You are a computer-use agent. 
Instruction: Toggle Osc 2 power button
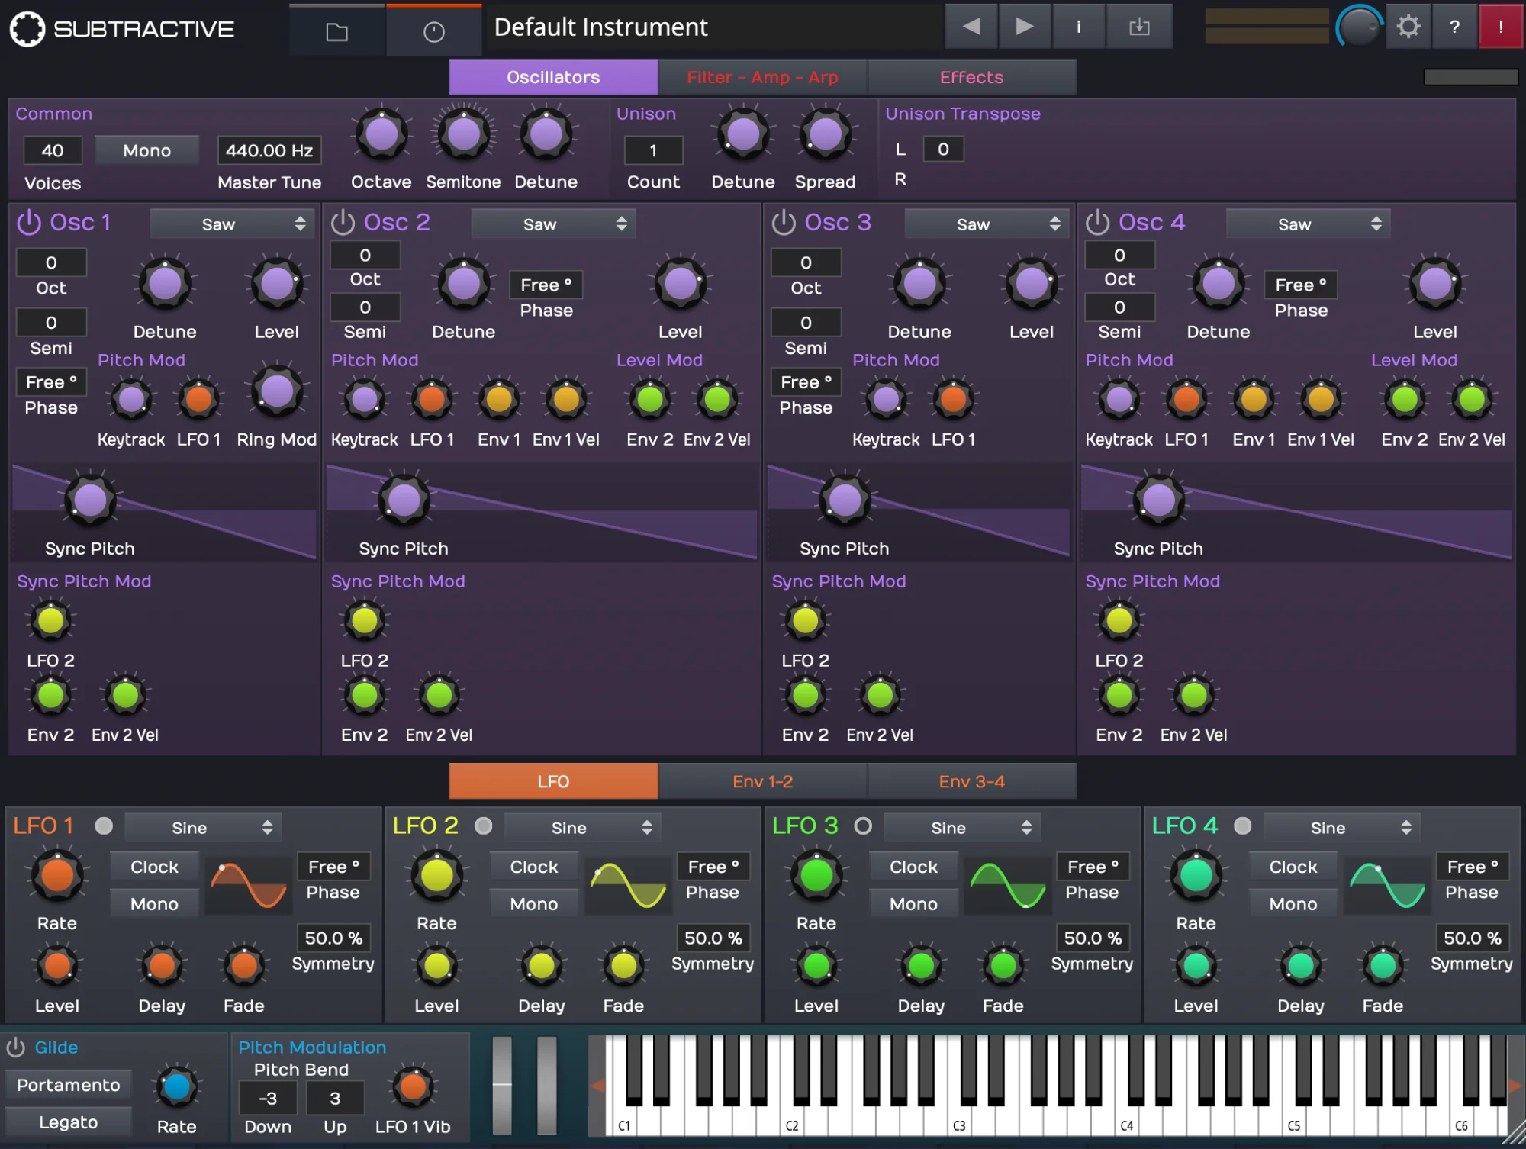(x=343, y=223)
